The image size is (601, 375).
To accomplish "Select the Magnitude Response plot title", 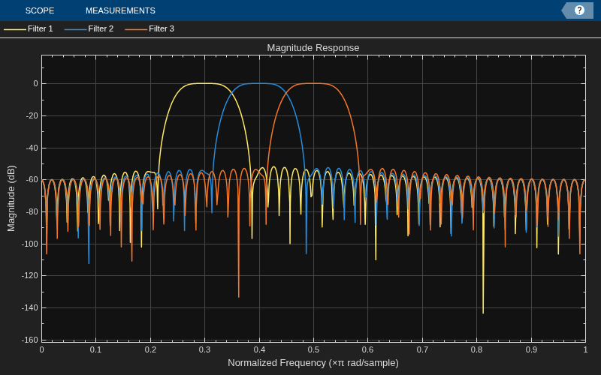I will tap(313, 48).
